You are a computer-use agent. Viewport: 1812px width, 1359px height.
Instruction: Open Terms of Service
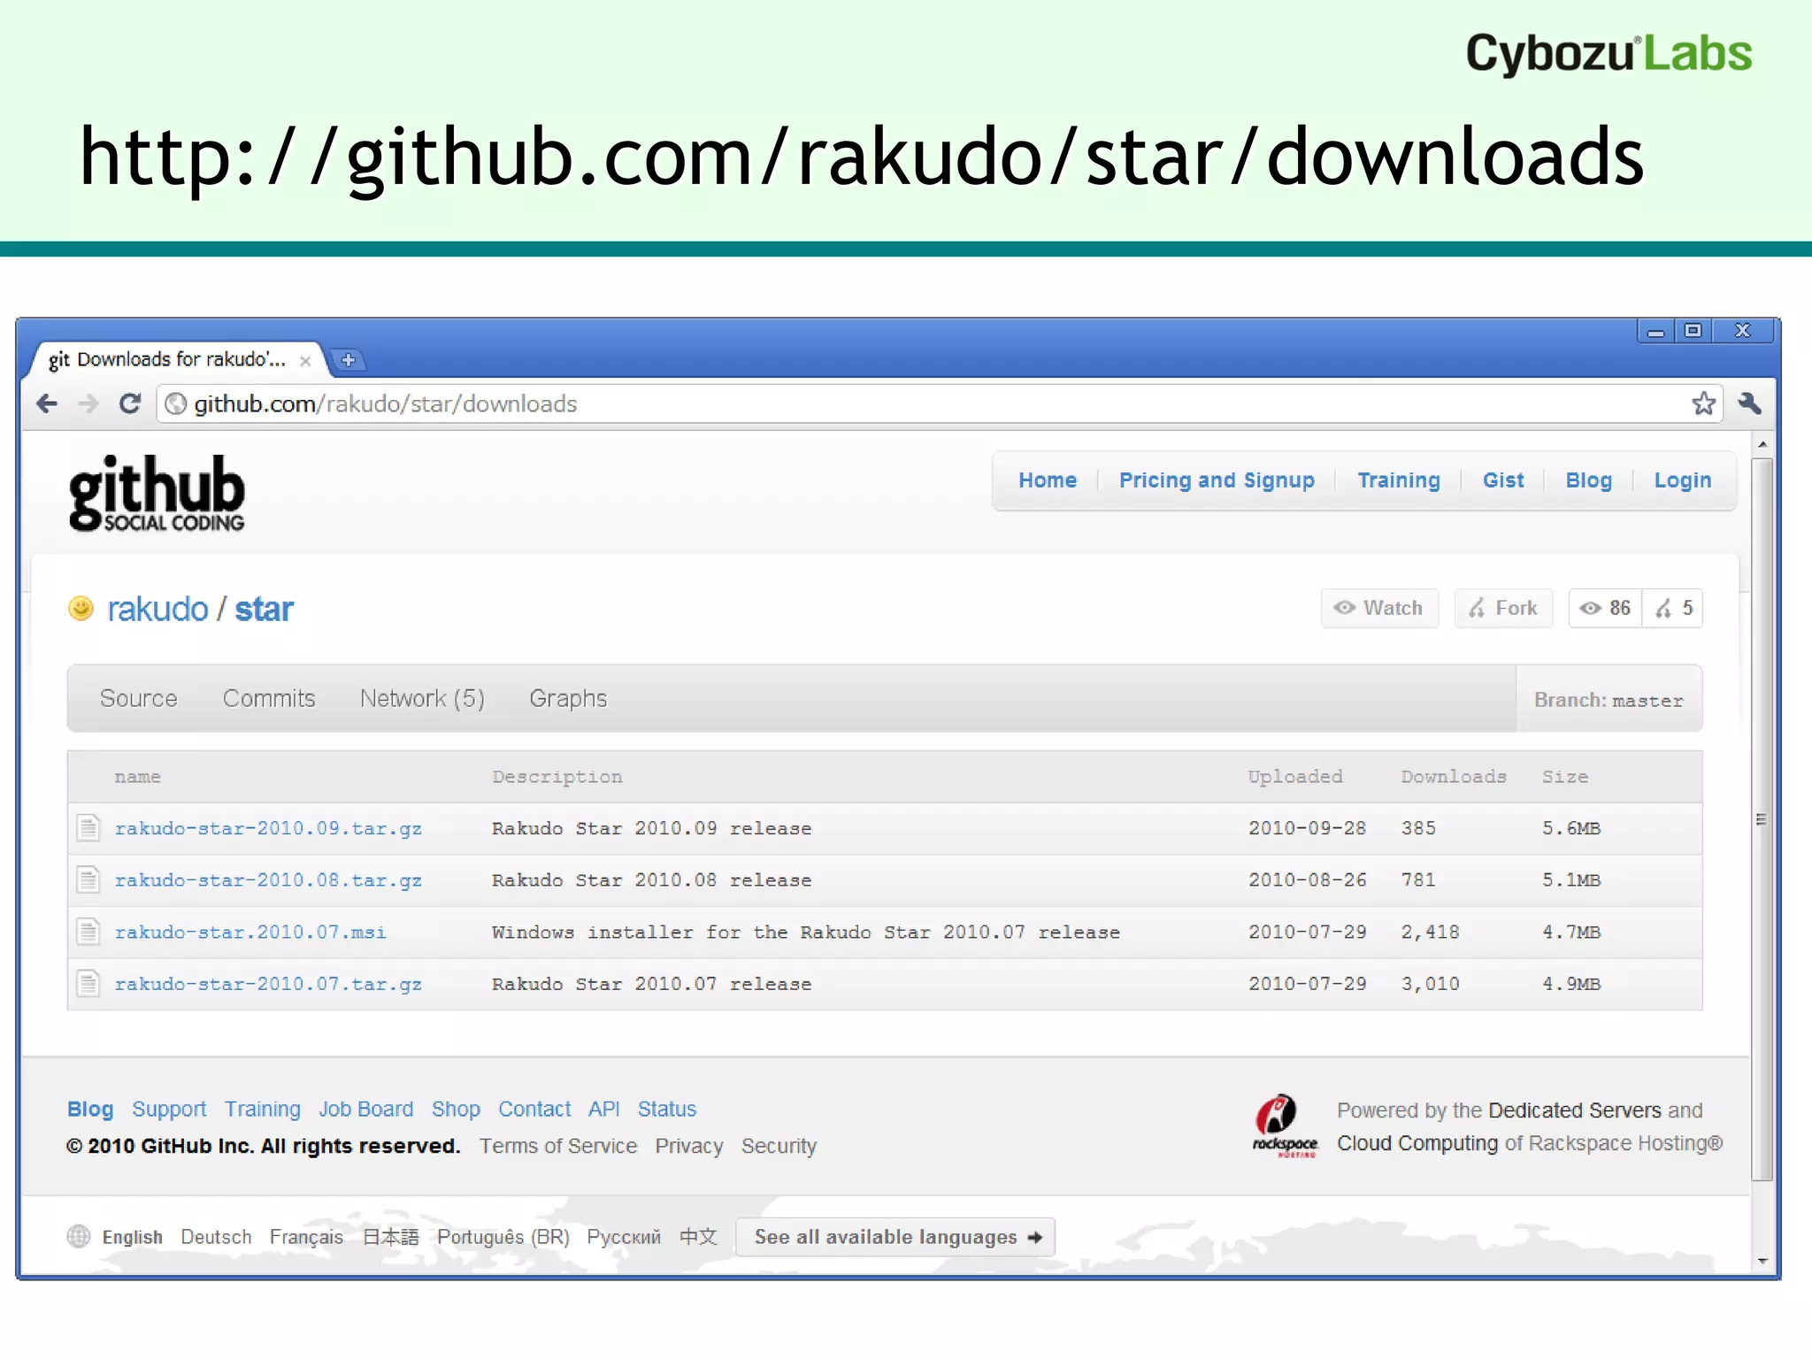(x=558, y=1146)
